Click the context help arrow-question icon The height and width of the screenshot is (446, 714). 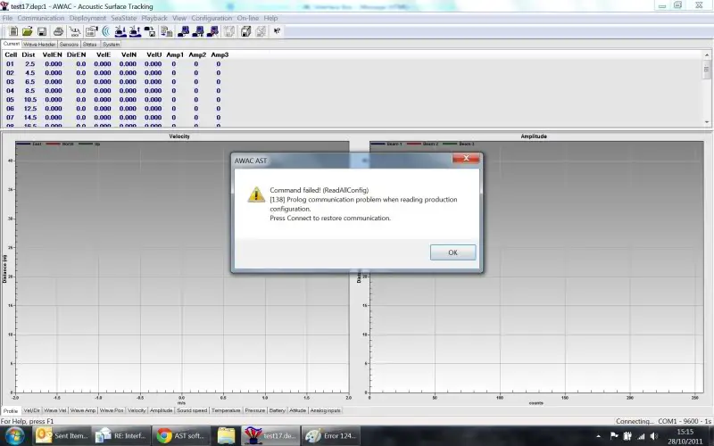277,31
